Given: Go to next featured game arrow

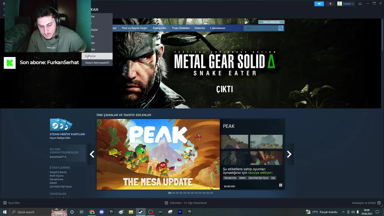Looking at the screenshot, I should click(x=289, y=154).
